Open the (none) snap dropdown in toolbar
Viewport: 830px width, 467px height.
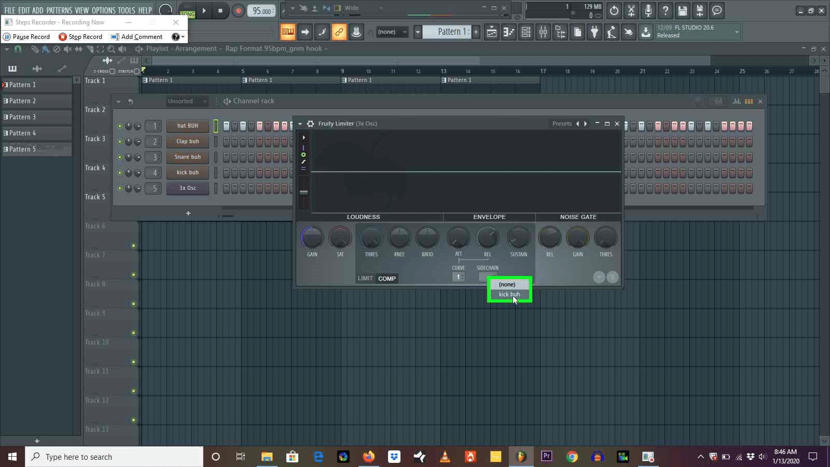(392, 32)
